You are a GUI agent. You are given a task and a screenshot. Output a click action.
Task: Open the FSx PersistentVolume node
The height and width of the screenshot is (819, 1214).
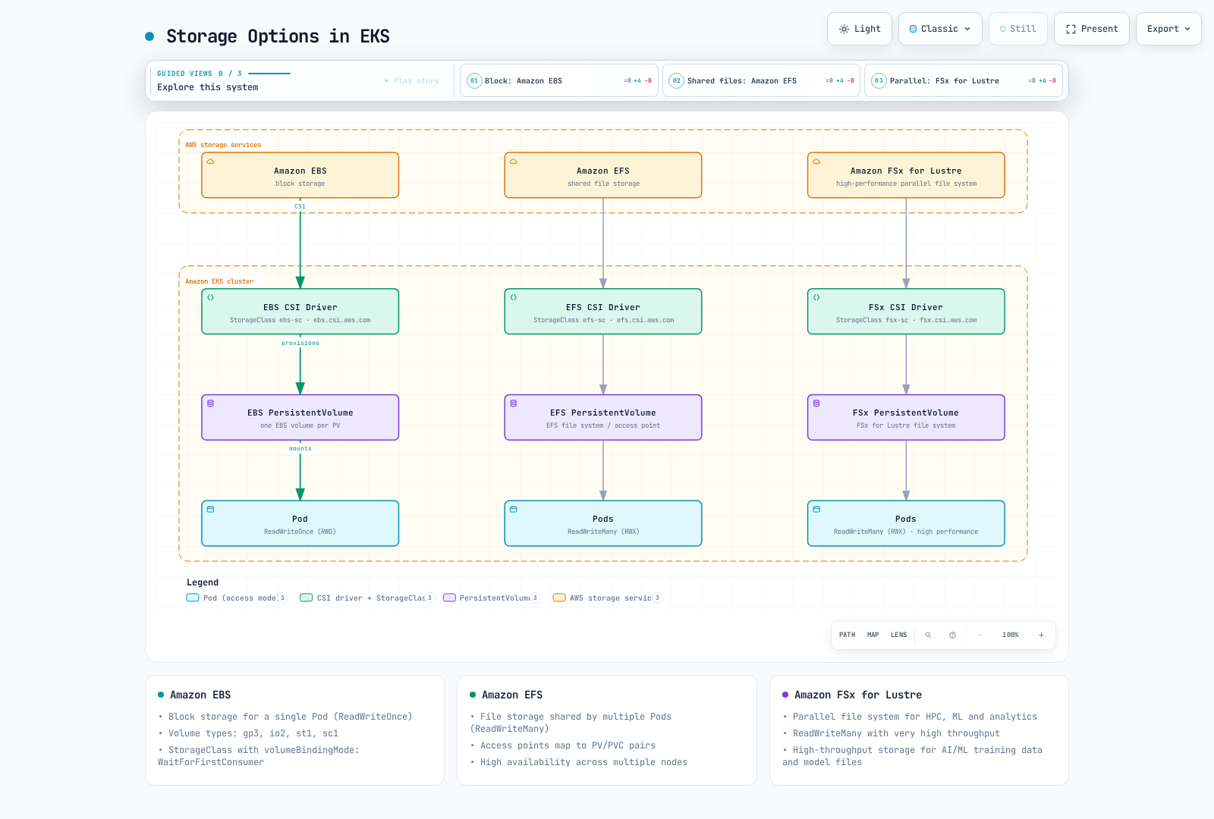[906, 417]
